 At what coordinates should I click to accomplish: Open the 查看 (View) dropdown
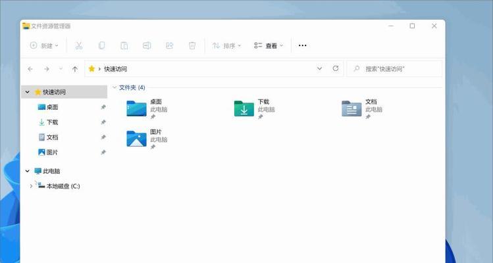point(269,45)
